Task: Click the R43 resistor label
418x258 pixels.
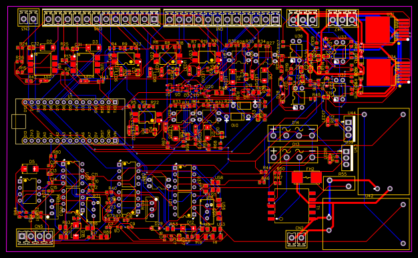Action: (104, 78)
